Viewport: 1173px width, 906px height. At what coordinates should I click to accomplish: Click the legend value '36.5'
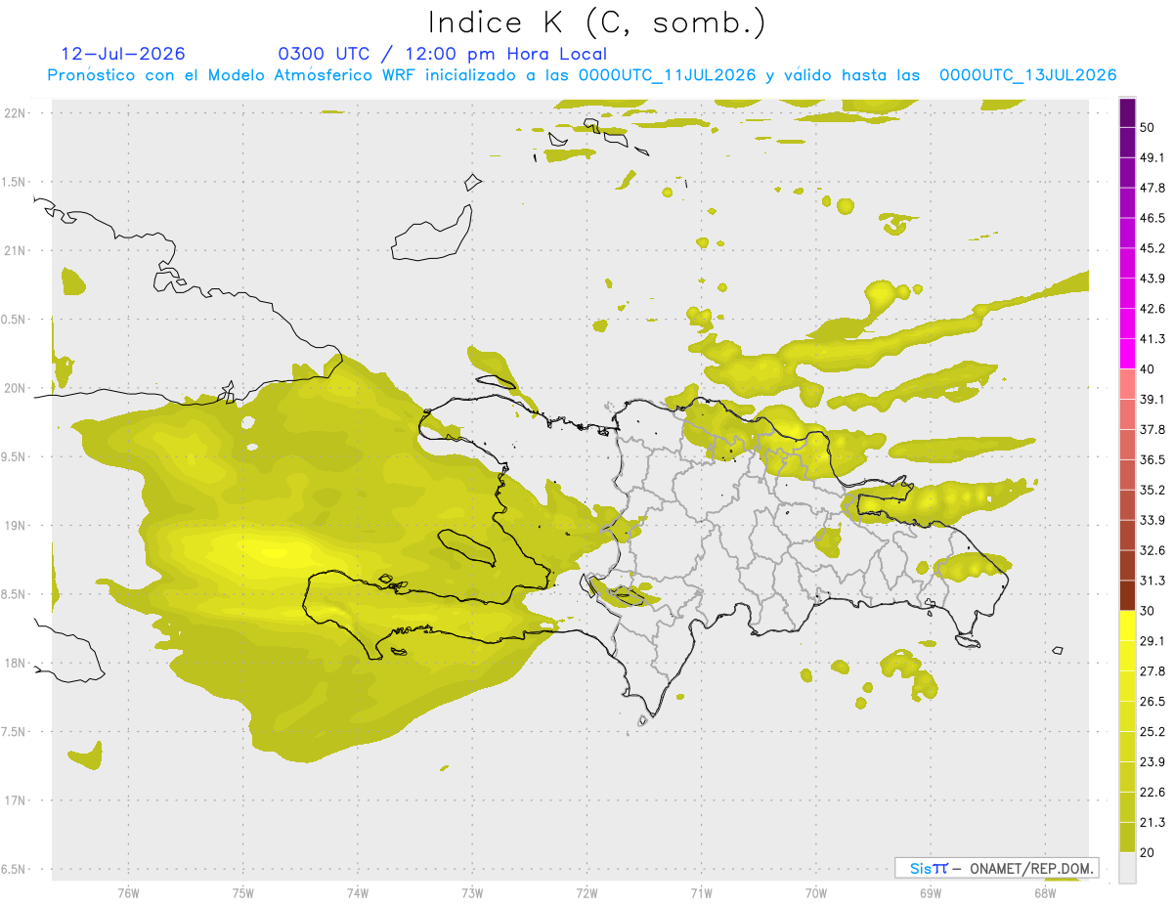tap(1152, 459)
